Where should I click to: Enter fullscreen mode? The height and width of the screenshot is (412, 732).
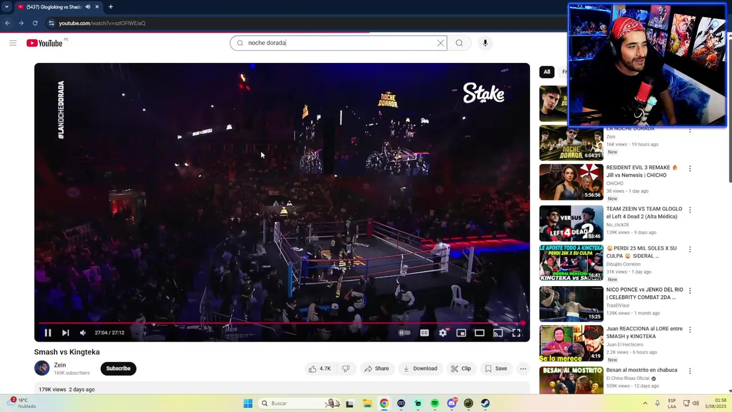click(x=516, y=333)
